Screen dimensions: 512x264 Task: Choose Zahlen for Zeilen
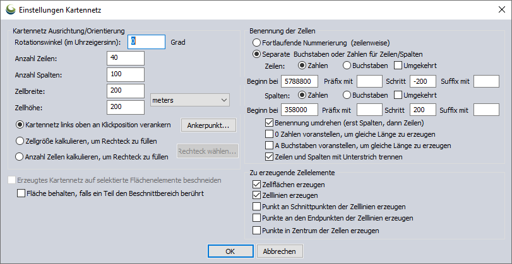[313, 66]
